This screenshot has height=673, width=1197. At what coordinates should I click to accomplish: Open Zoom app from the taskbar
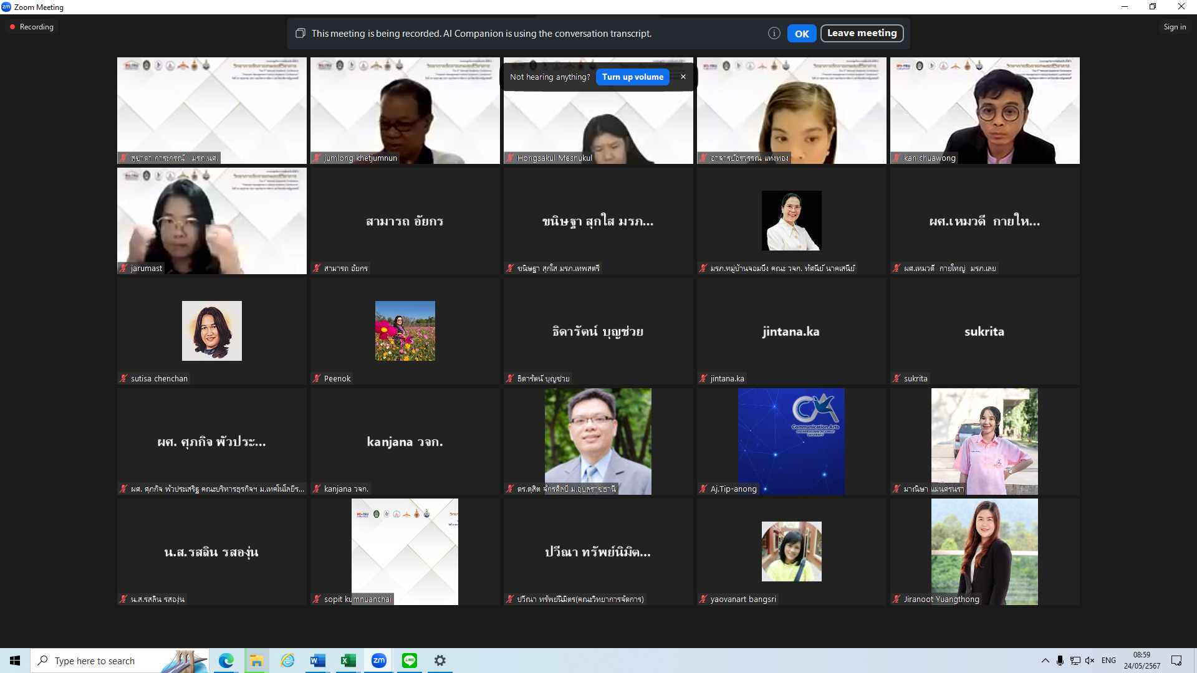point(379,661)
